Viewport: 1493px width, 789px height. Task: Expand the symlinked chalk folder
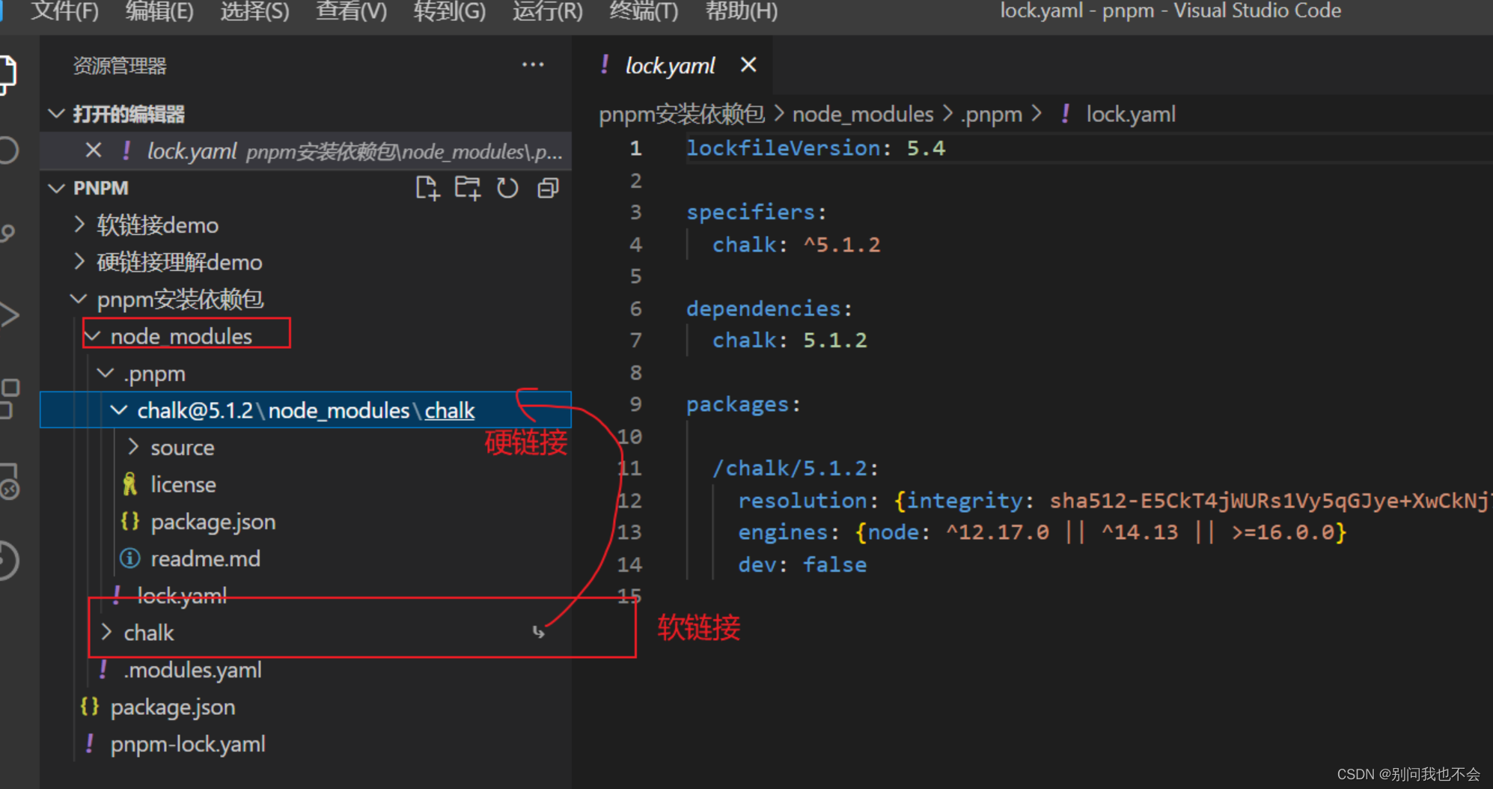click(106, 633)
